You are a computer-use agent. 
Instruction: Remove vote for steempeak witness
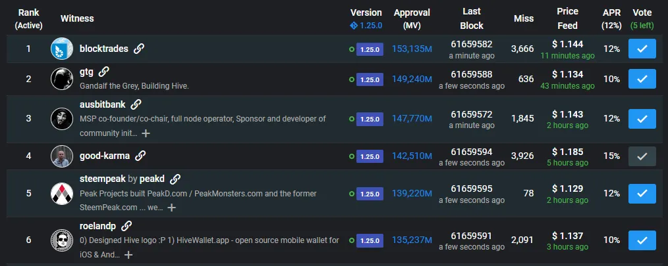pos(642,193)
